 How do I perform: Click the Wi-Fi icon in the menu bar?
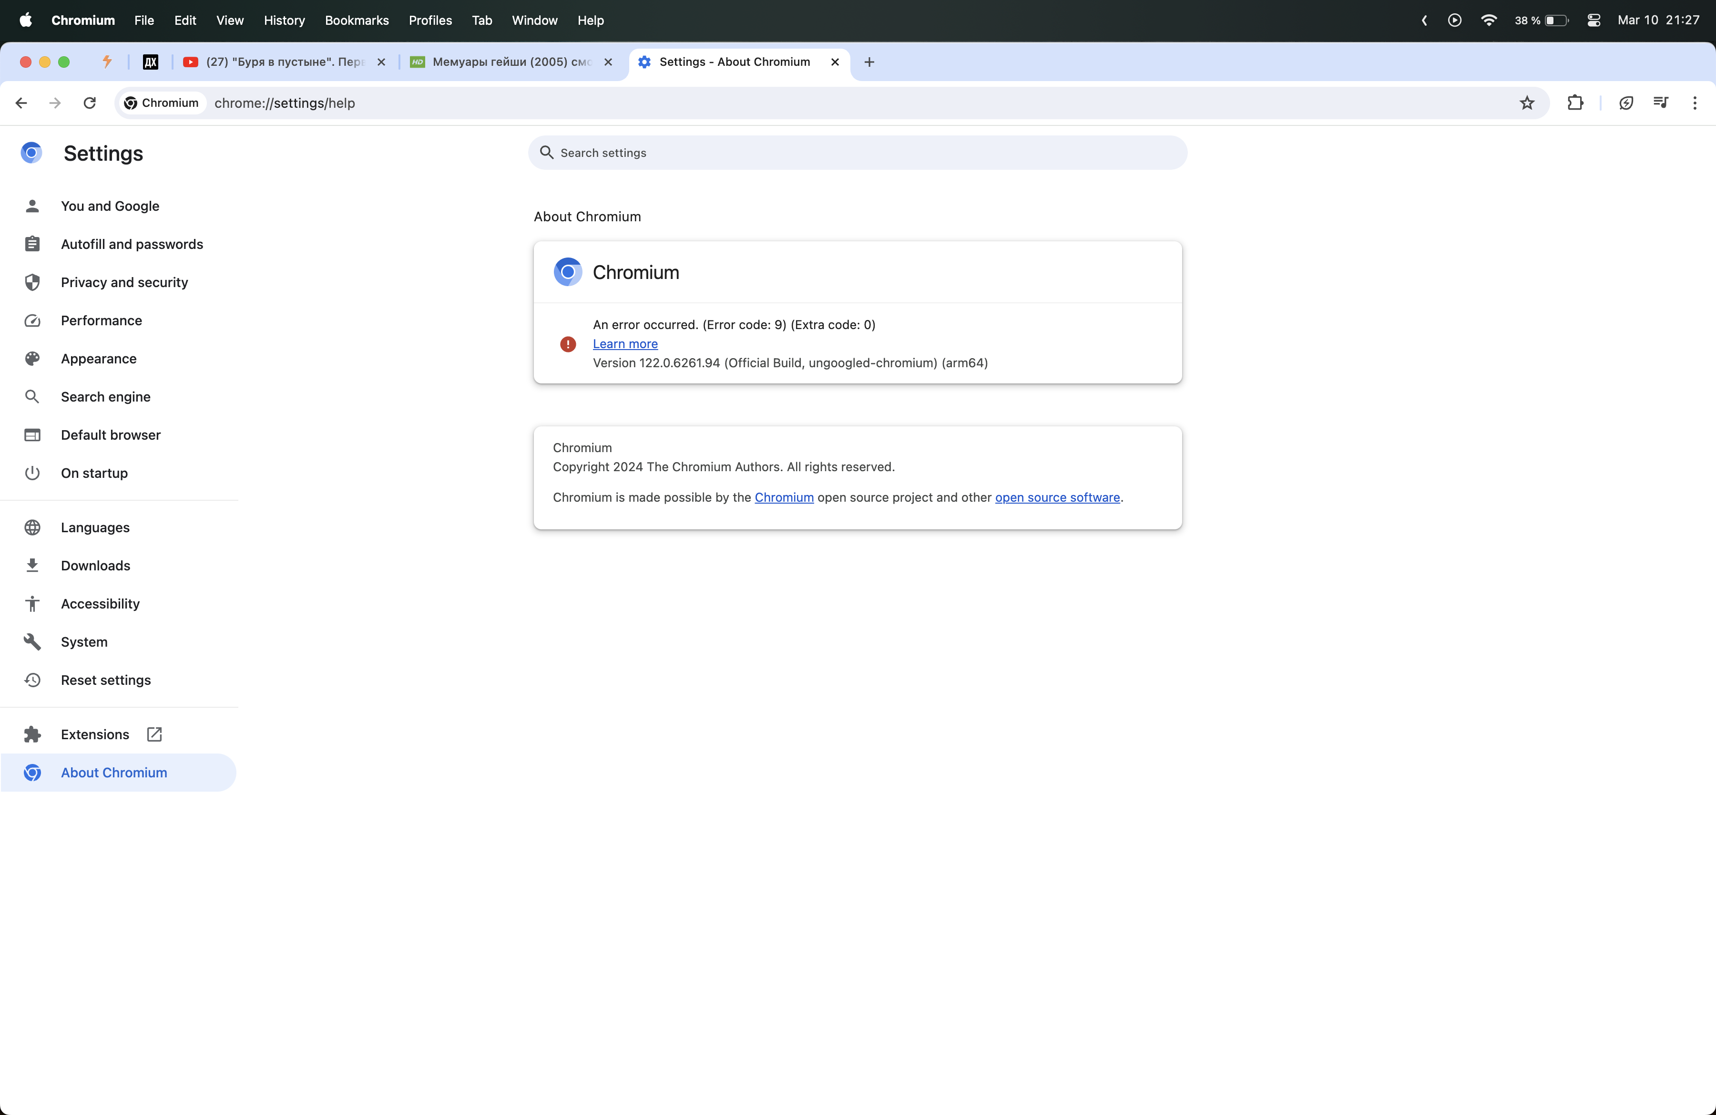point(1488,20)
